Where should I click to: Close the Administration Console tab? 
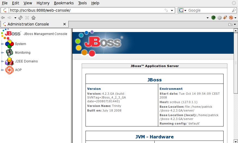(x=65, y=24)
